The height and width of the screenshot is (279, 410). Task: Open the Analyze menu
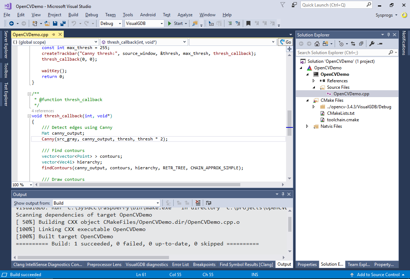click(185, 15)
